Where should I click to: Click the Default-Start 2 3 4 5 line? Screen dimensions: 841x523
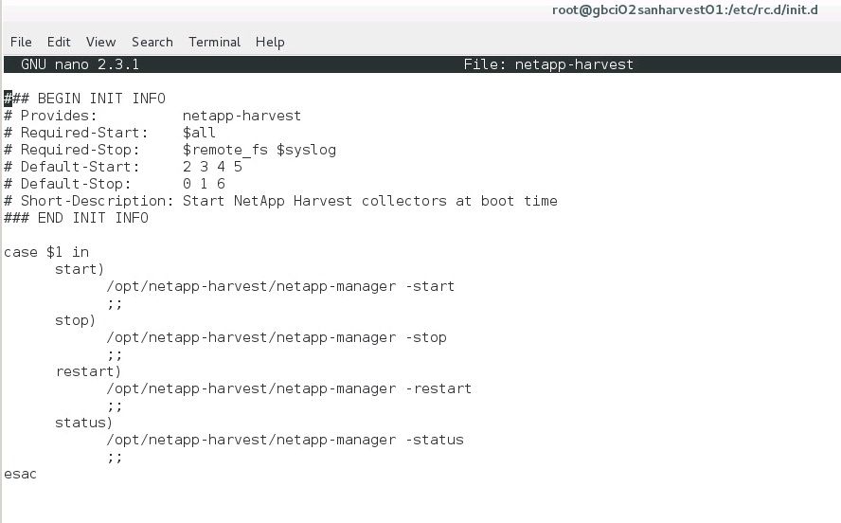point(123,167)
